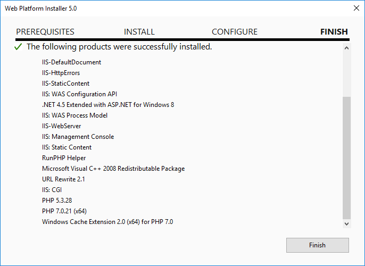Click Microsoft Visual C++ 2008 Redistributable entry
The width and height of the screenshot is (365, 266).
113,169
